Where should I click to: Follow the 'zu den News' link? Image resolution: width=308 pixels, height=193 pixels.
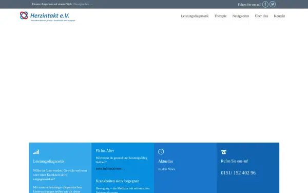pos(166,169)
